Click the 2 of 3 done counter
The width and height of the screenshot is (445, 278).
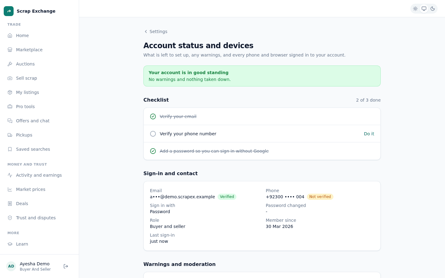(x=368, y=100)
